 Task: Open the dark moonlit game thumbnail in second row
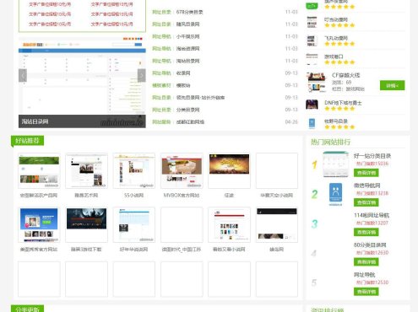pos(86,225)
